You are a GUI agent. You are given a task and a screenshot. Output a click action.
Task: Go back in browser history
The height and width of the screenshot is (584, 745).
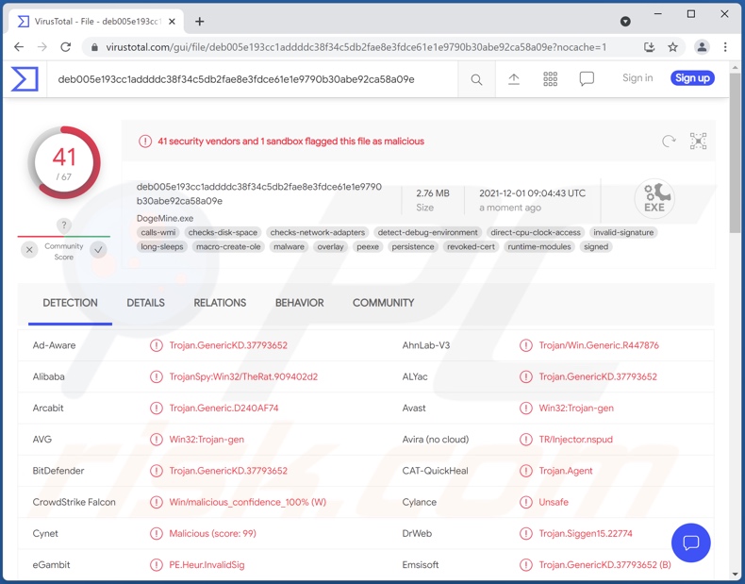19,47
